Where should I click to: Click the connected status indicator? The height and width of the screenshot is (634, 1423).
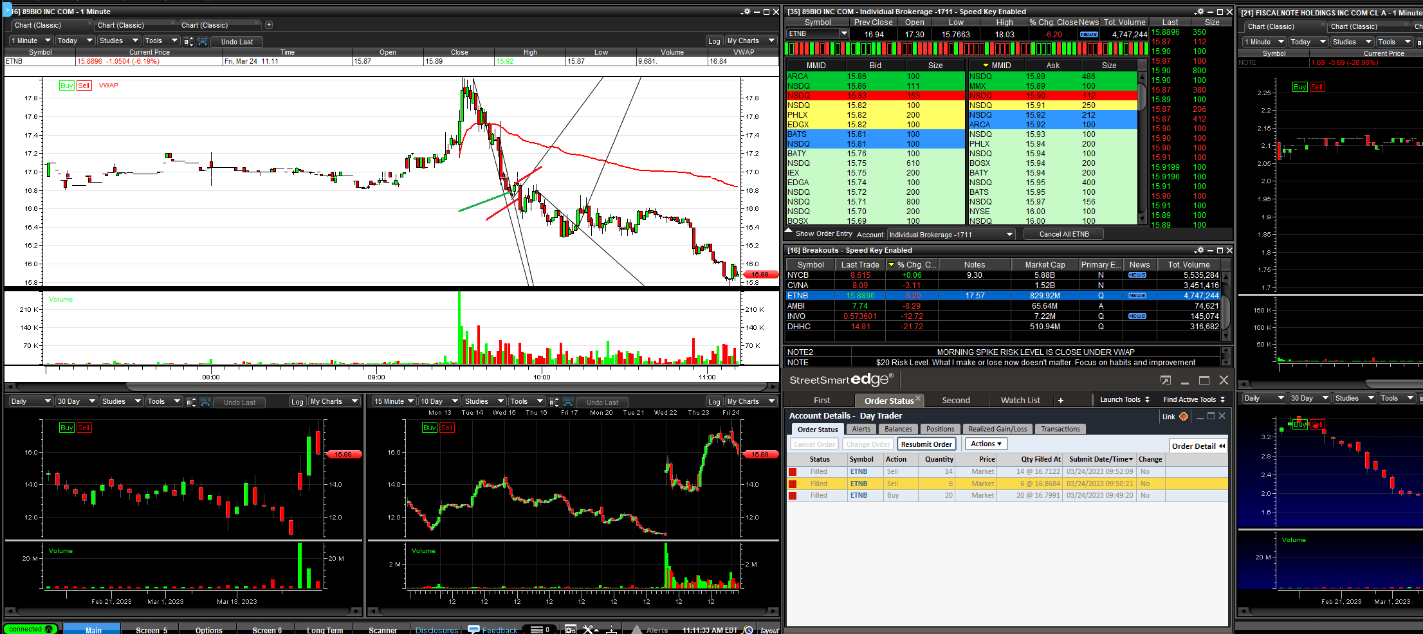pyautogui.click(x=30, y=629)
